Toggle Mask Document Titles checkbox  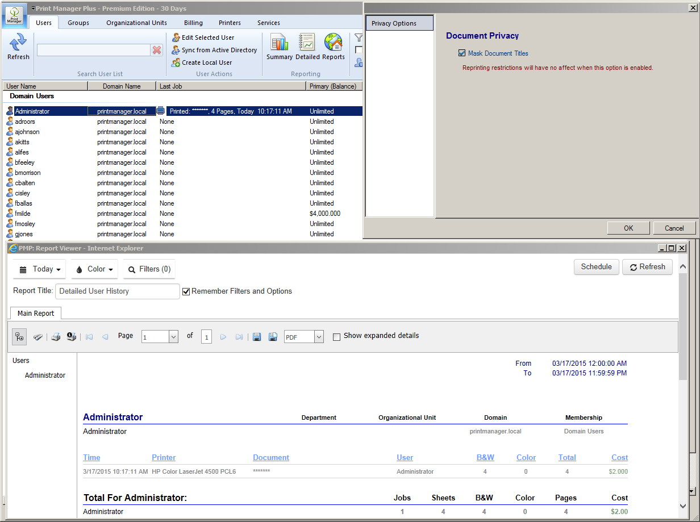point(462,53)
